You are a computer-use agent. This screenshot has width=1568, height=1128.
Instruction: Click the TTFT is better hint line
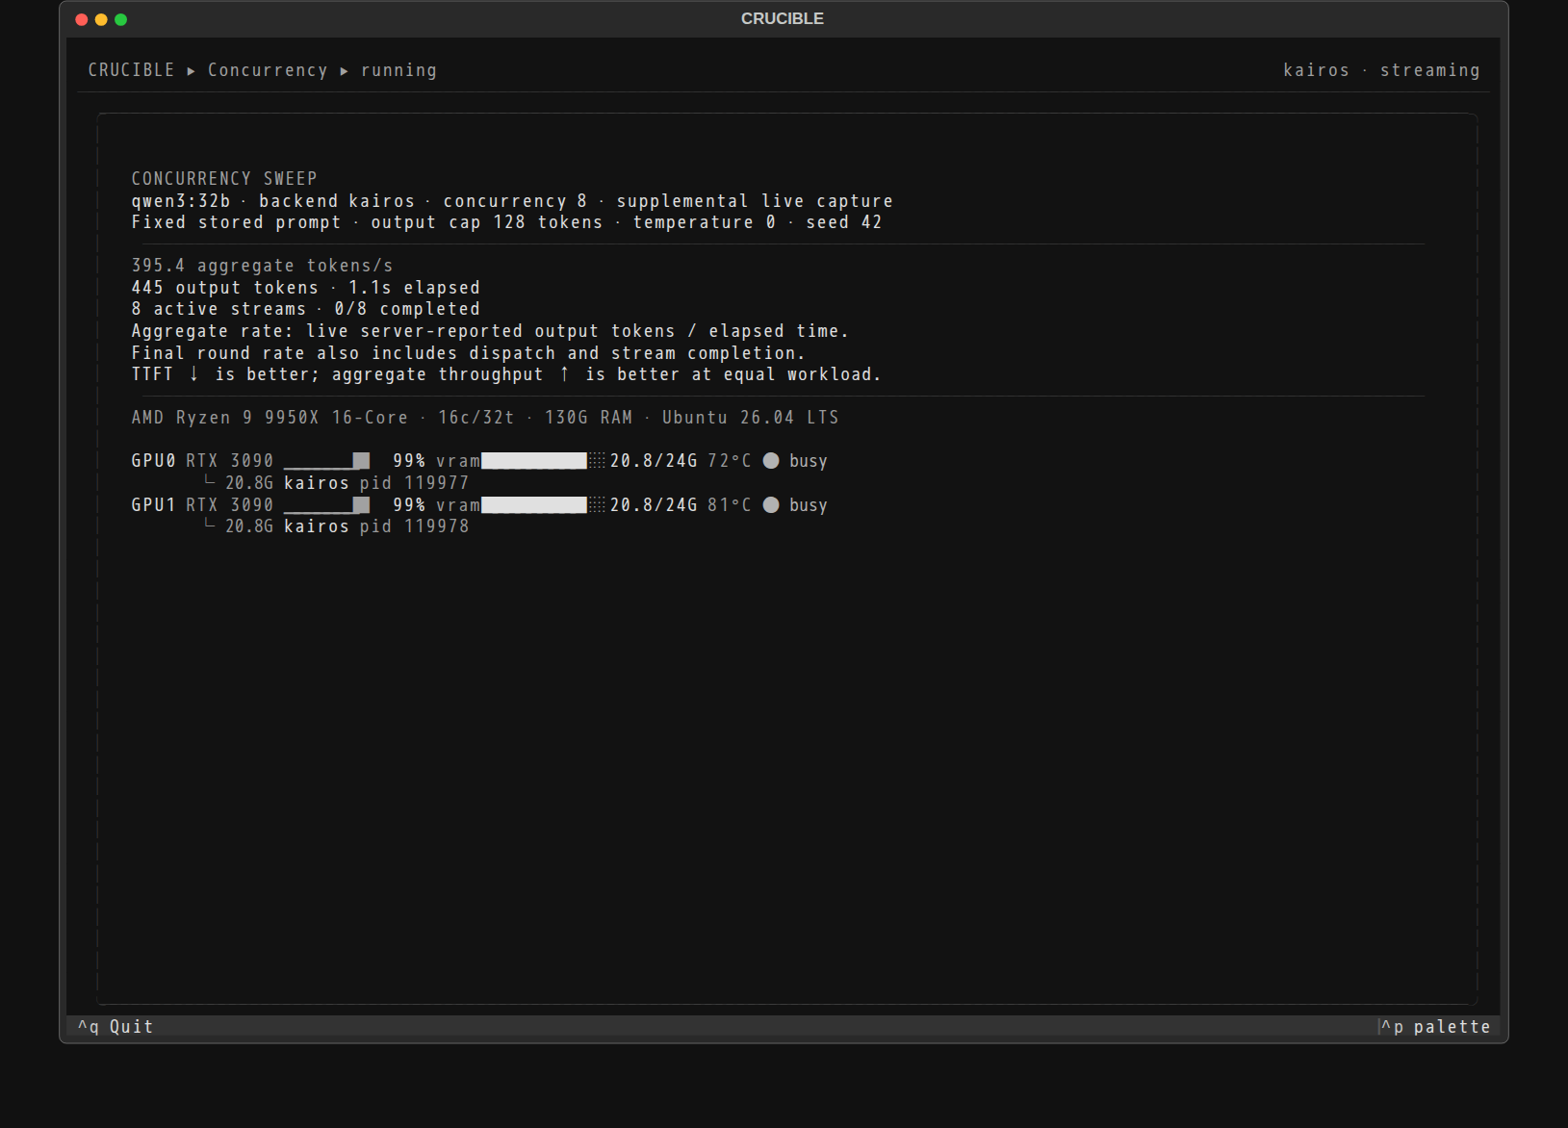(506, 374)
